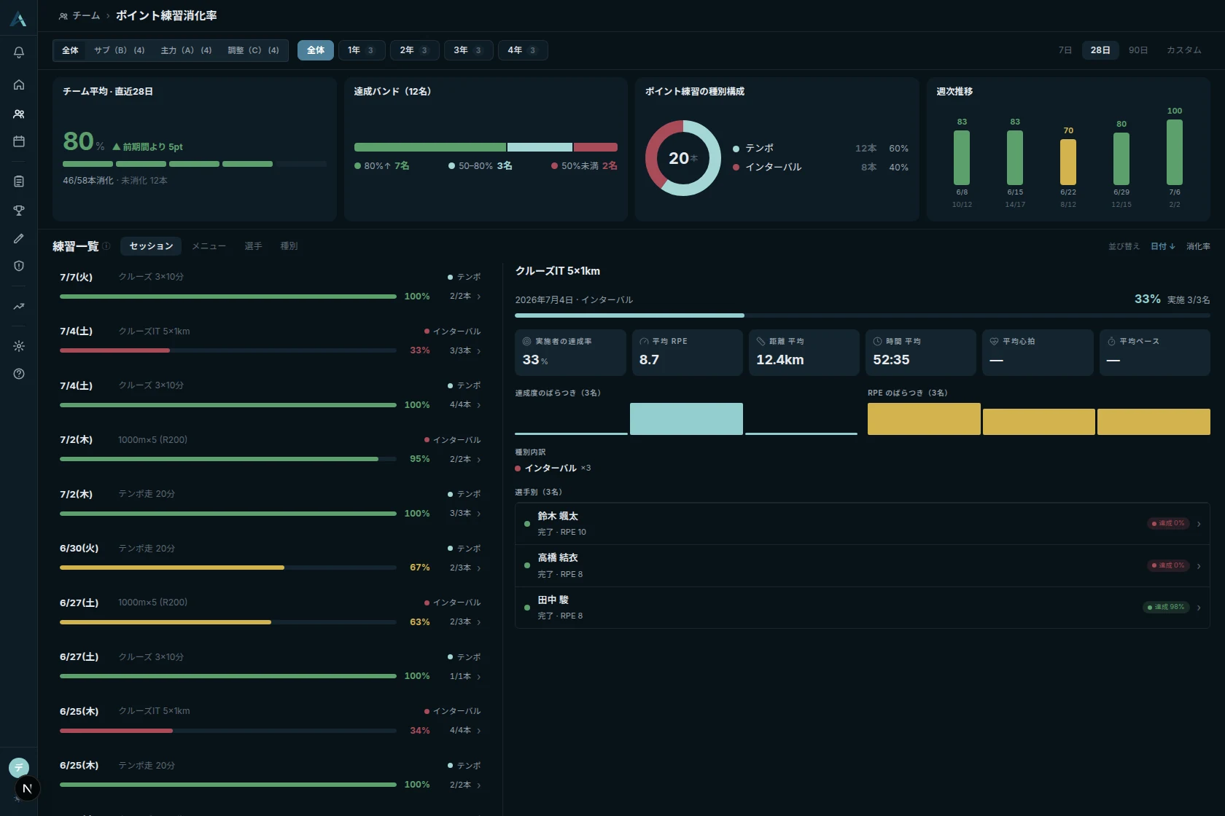Screen dimensions: 1225x816
Task: Open the notifications bell icon
Action: [19, 52]
